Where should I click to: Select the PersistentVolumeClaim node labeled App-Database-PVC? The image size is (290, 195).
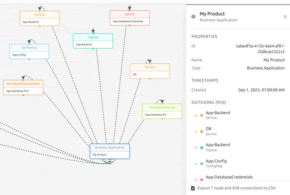[23, 87]
